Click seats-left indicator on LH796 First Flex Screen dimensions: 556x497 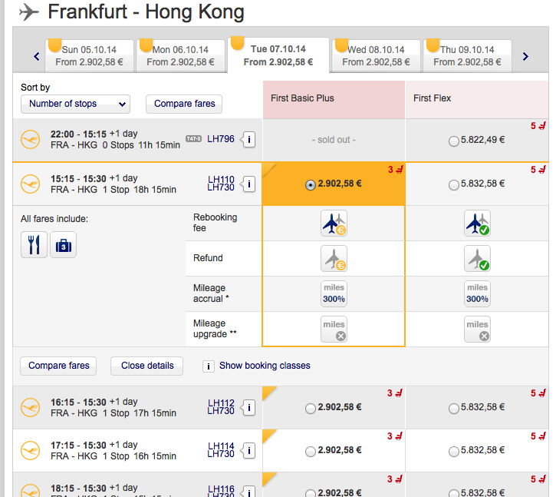pos(538,126)
